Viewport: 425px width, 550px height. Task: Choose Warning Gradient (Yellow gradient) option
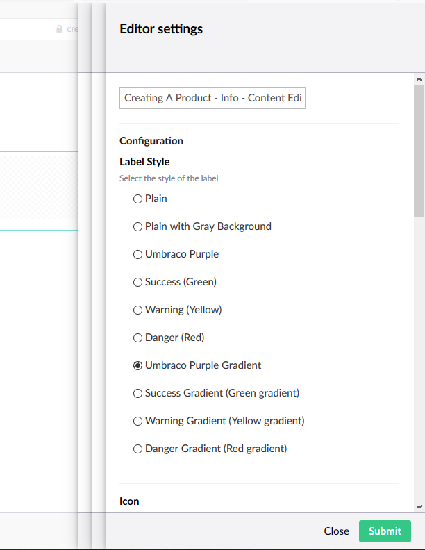(137, 422)
